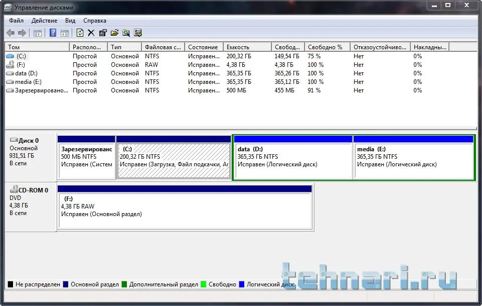Click the 200,32 ГБ capacity cell in list

(239, 56)
